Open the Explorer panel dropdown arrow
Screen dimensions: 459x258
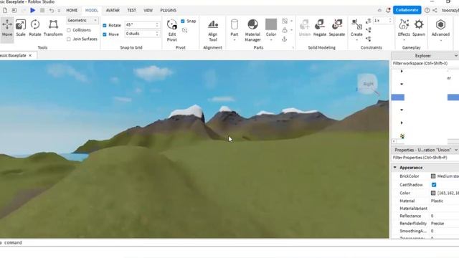click(456, 56)
